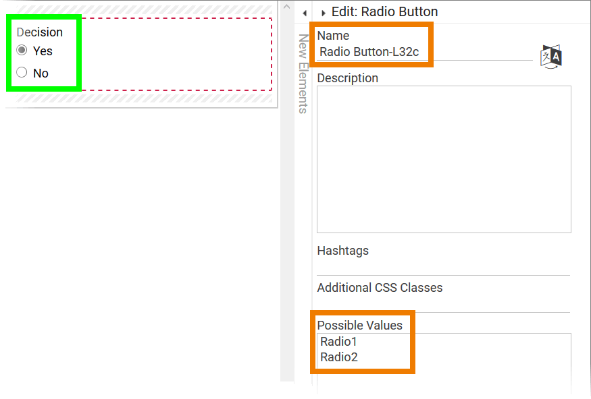
Task: Click the translate icon beside Name
Action: pos(551,57)
